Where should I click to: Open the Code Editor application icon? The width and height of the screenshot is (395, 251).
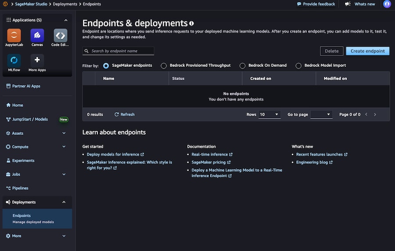pos(61,35)
